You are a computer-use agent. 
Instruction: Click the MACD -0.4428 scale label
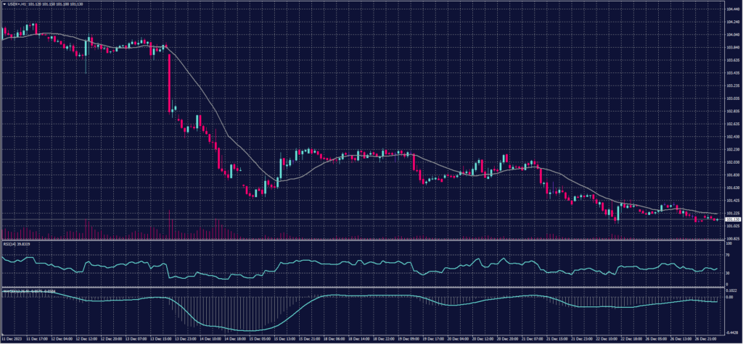point(731,332)
